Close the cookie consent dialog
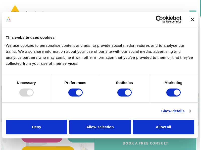Screen dimensions: 201x150 click(x=192, y=19)
